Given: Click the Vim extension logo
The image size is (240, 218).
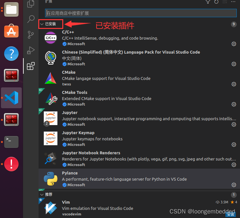Looking at the screenshot, I should 51,208.
